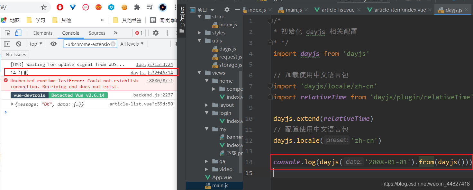Open the Extensions puzzle-piece menu
This screenshot has height=190, width=473.
click(x=137, y=7)
